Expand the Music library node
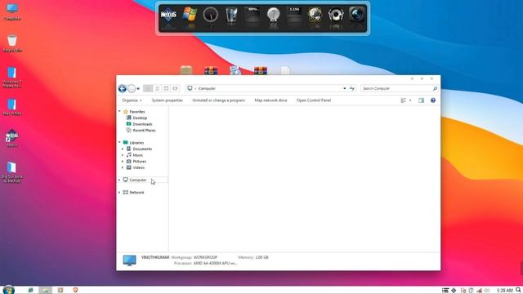 (123, 155)
